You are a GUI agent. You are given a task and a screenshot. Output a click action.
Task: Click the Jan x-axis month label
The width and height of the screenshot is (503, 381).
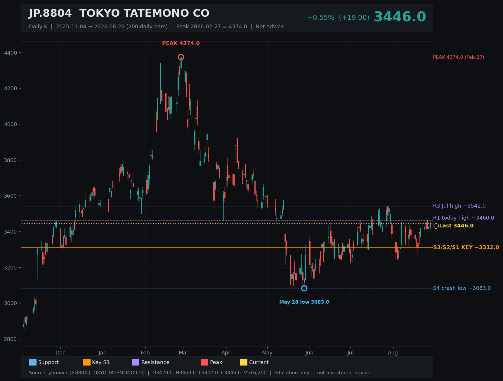103,353
